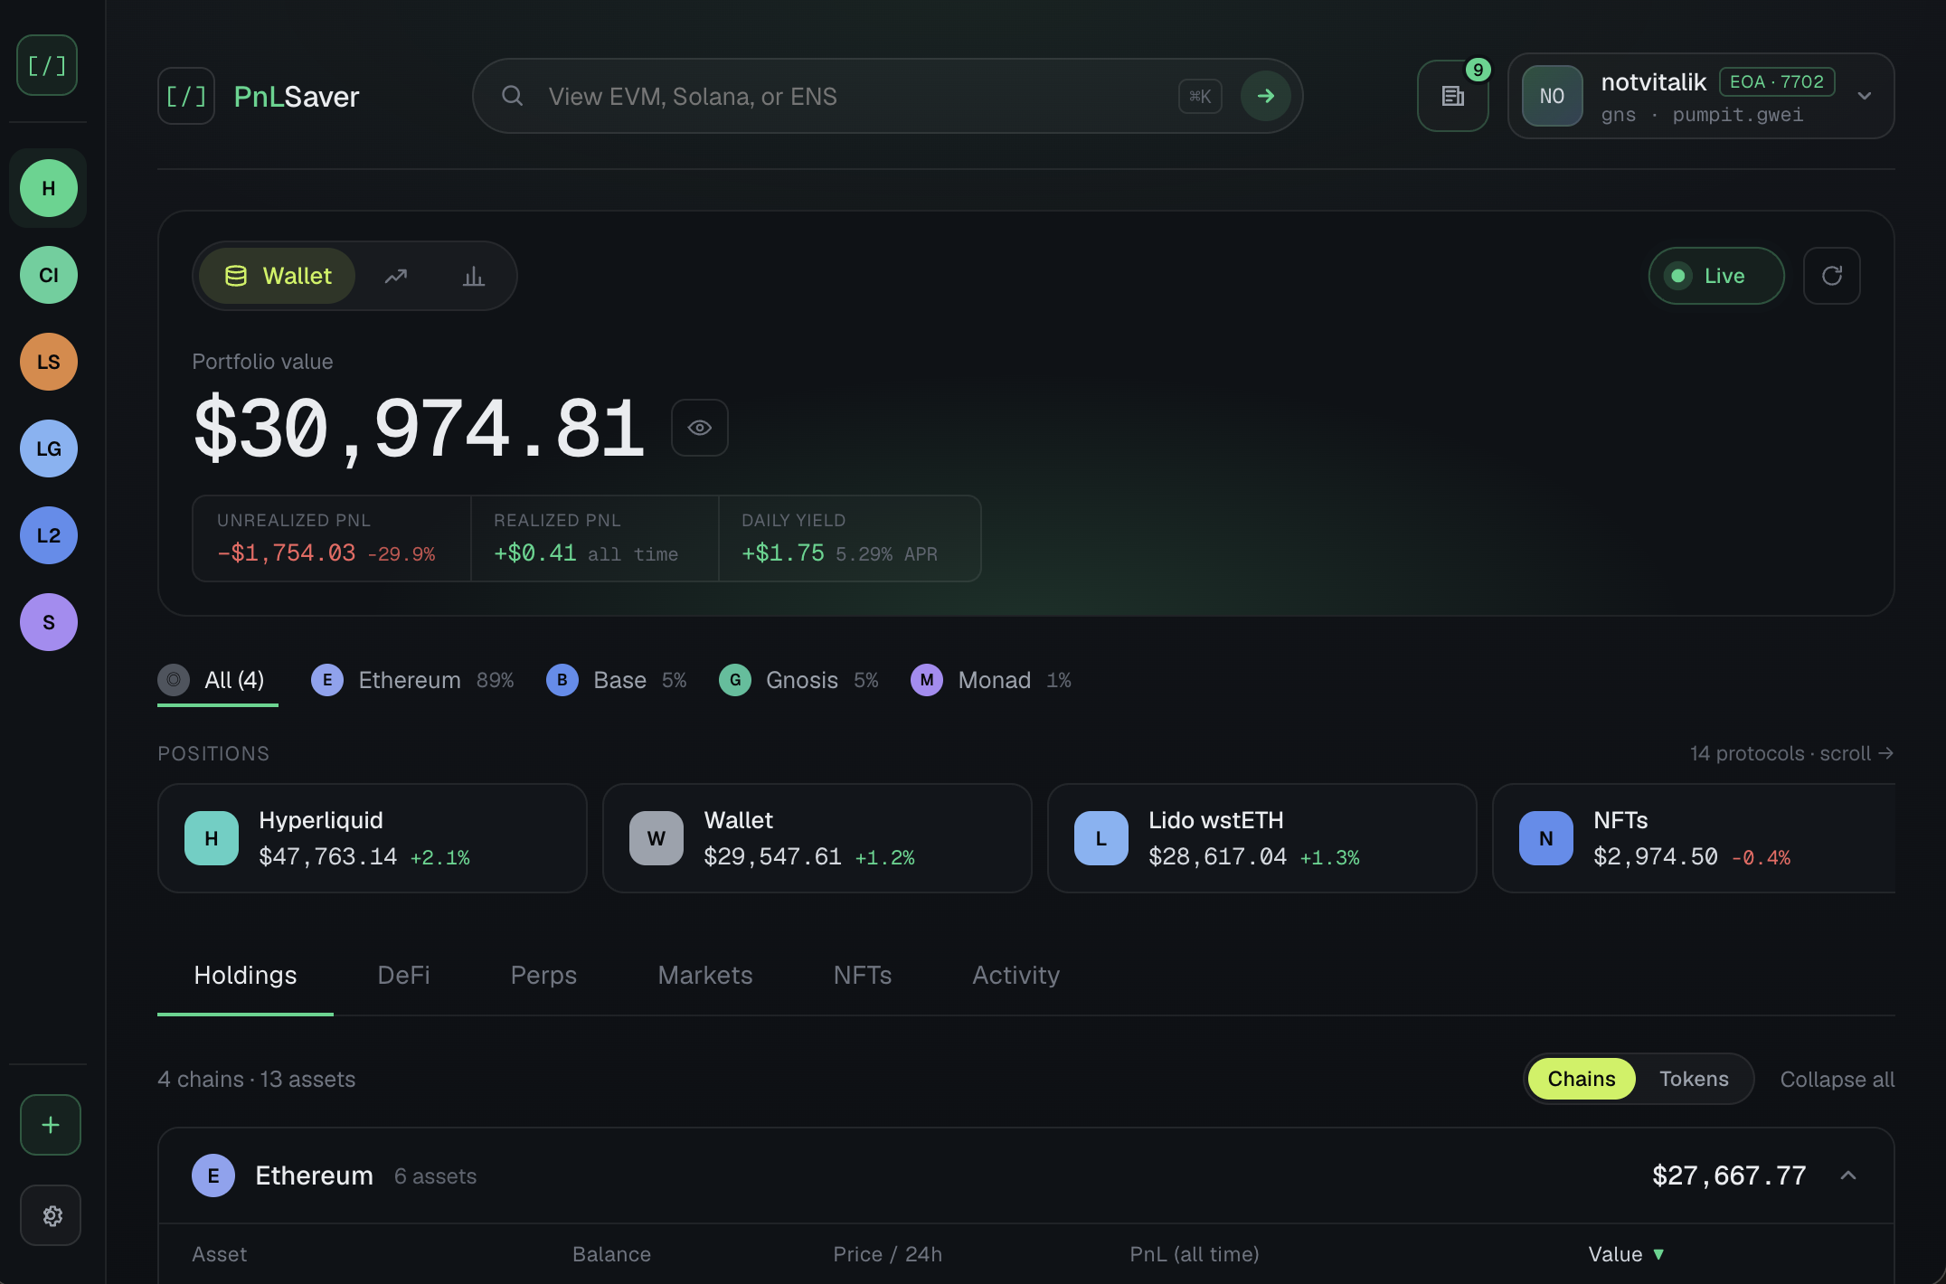Click the PnLSaver header logo bracket icon
The image size is (1946, 1284).
tap(186, 96)
